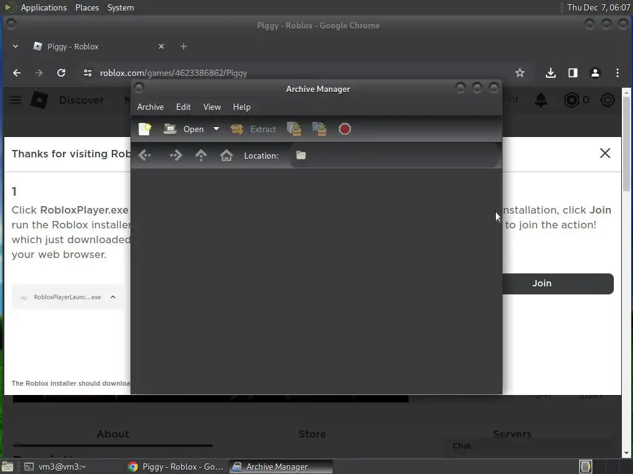Open Roblox Robux icon

click(572, 100)
